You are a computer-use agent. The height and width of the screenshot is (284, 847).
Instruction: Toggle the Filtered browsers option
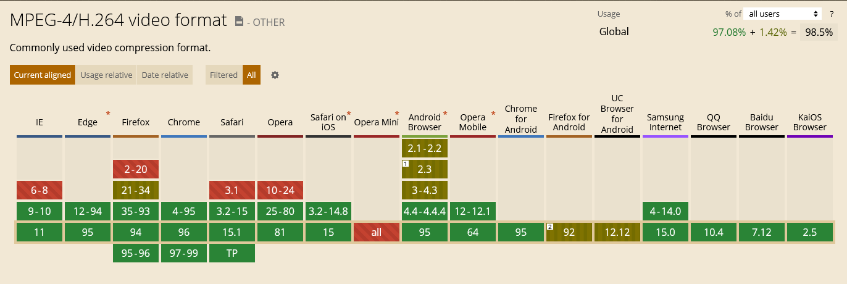[x=223, y=75]
